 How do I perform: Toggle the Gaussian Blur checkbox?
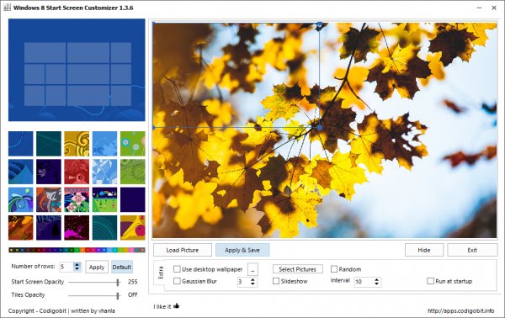[x=177, y=281]
